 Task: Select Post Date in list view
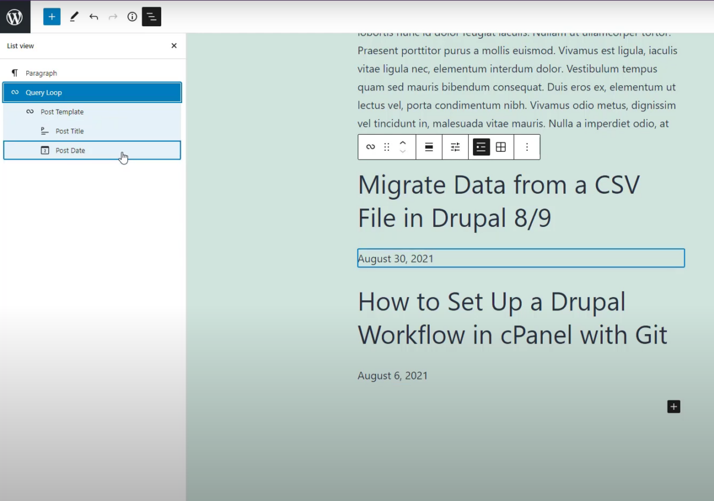click(92, 150)
